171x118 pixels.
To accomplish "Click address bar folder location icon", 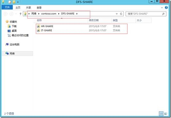I will point(25,14).
